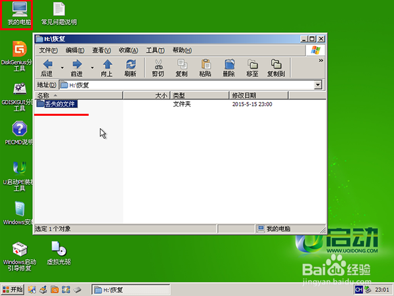Click 选定 1 个对象 status text

click(53, 229)
